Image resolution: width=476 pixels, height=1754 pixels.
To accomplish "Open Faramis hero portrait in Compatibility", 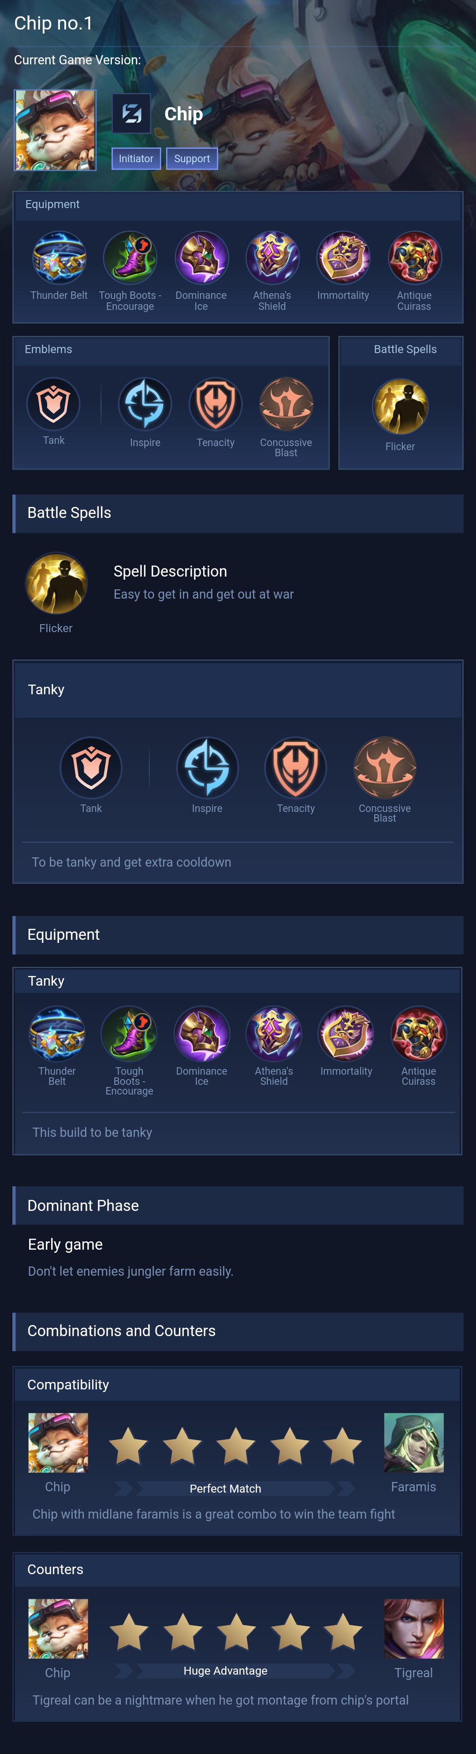I will 414,1442.
